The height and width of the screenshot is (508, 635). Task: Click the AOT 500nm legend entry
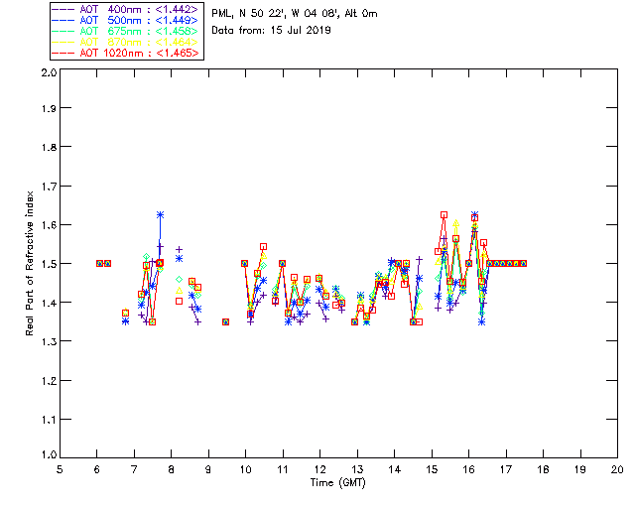(x=126, y=20)
